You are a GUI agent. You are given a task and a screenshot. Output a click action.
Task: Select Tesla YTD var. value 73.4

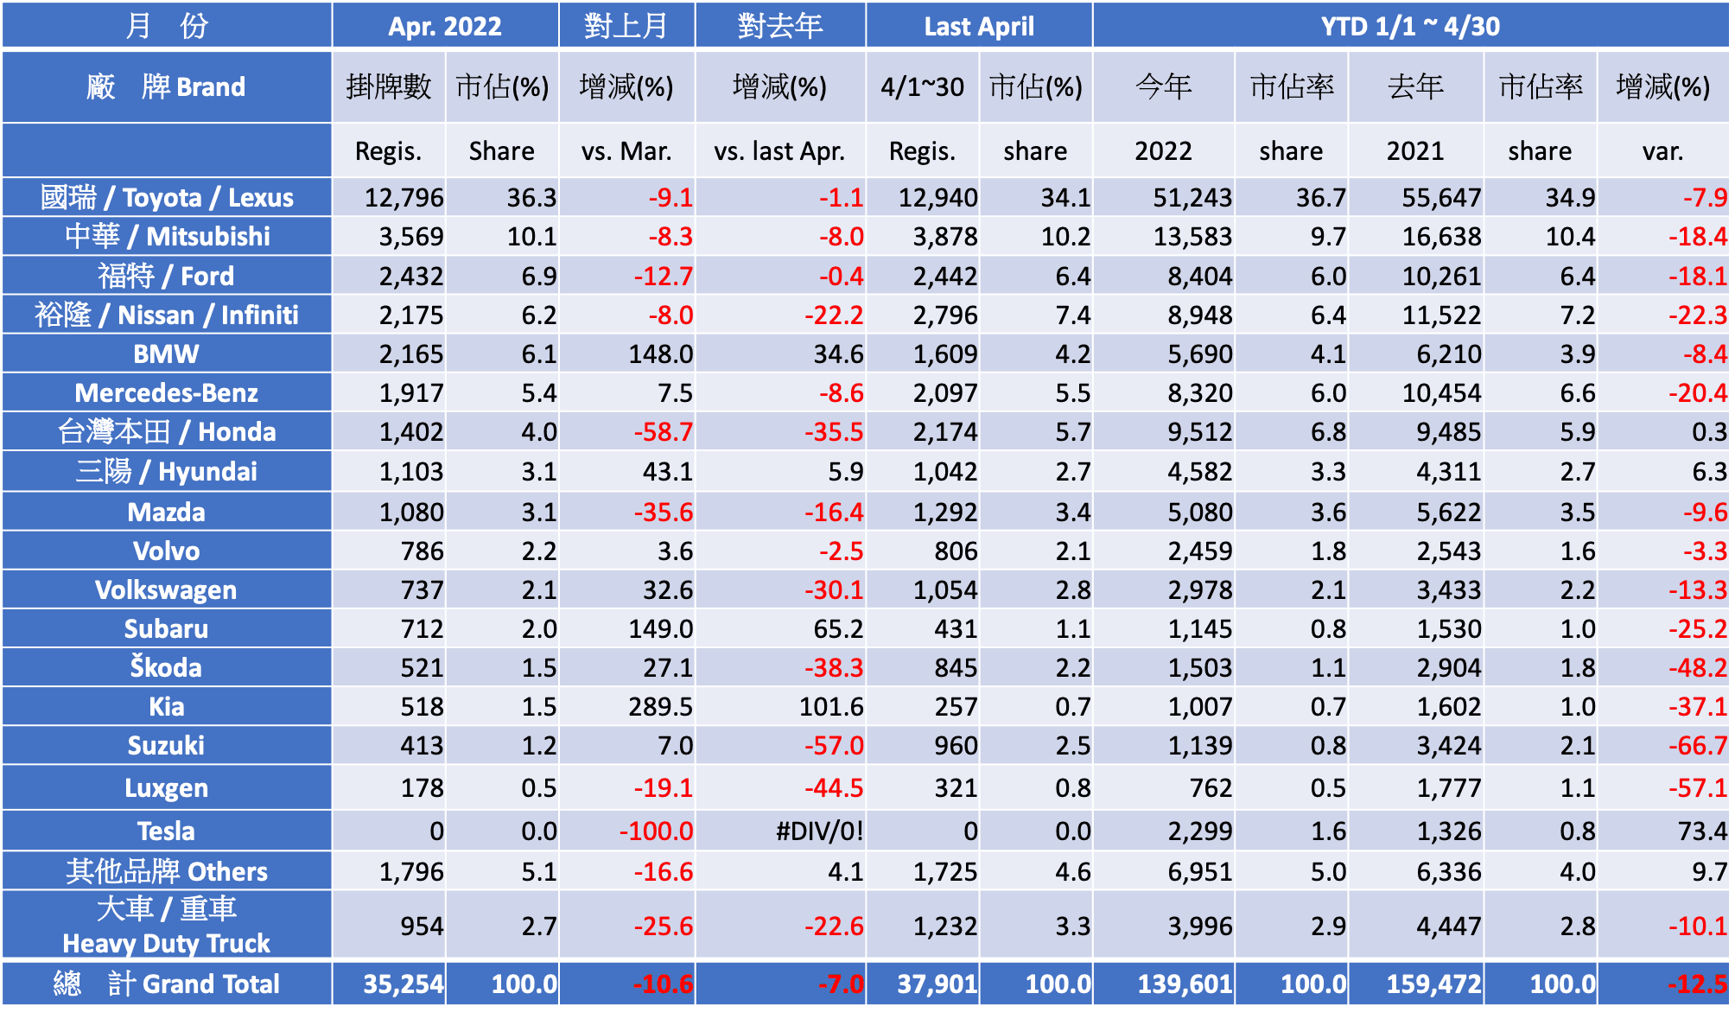(1702, 831)
